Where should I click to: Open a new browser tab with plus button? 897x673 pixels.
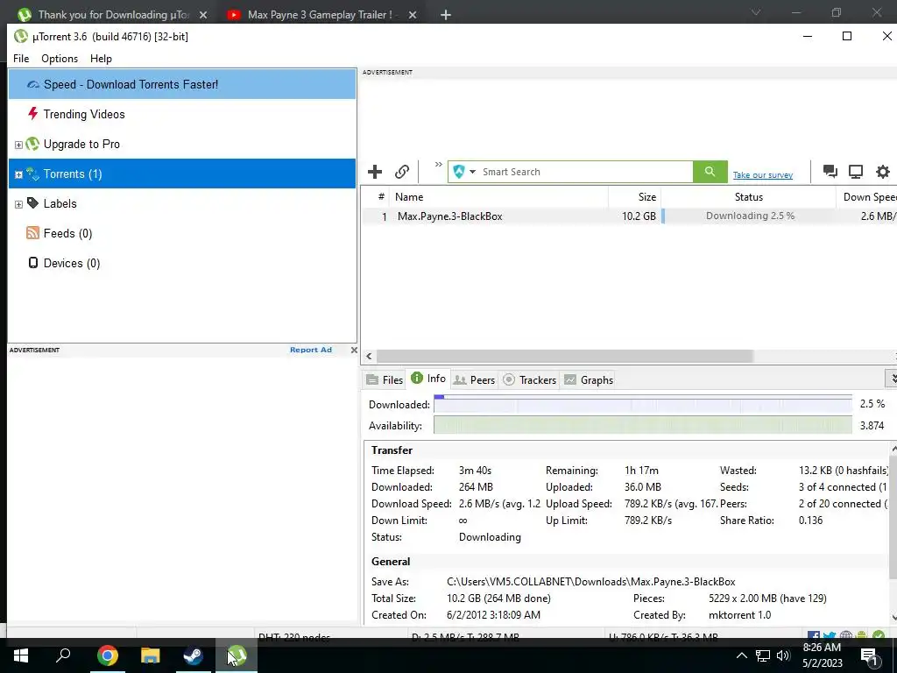(x=446, y=15)
